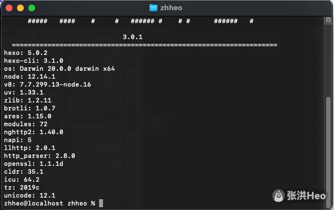Image resolution: width=334 pixels, height=210 pixels.
Task: Click the http_parser: 2.8.0 line
Action: [40, 156]
